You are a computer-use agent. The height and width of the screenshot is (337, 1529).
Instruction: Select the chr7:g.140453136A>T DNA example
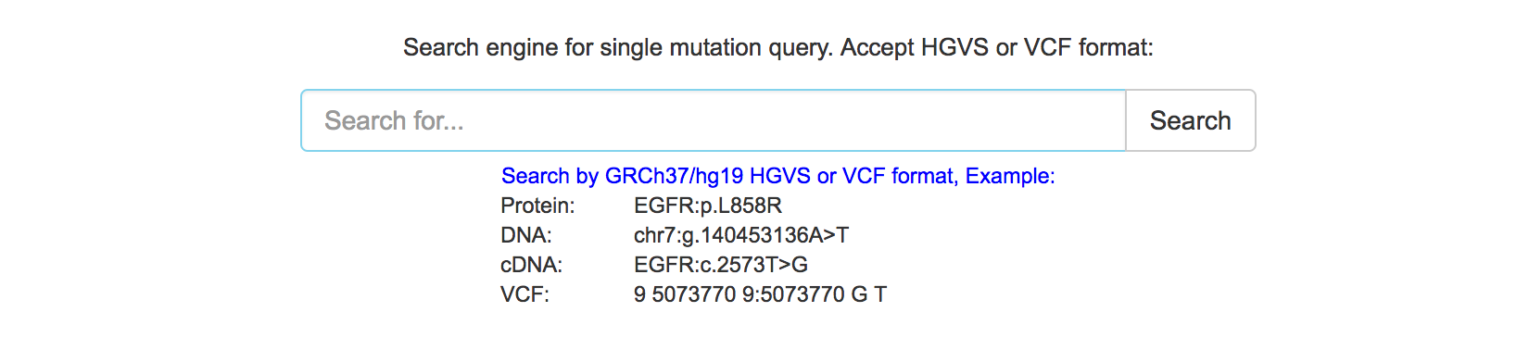point(741,235)
